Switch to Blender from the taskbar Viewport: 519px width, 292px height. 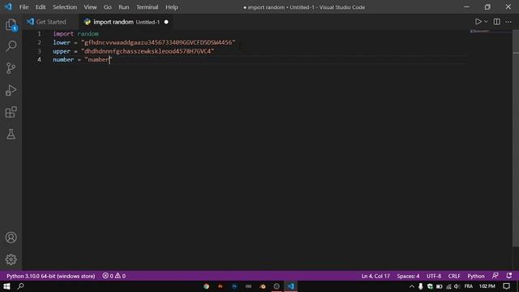pyautogui.click(x=263, y=286)
